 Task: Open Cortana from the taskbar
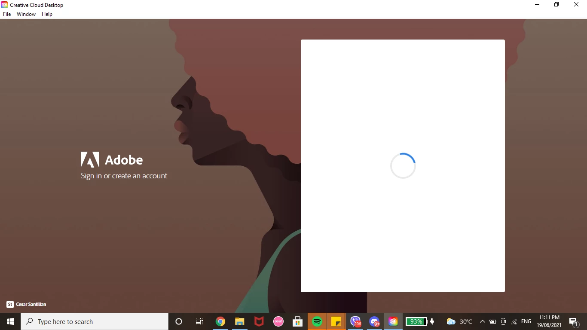pos(179,321)
